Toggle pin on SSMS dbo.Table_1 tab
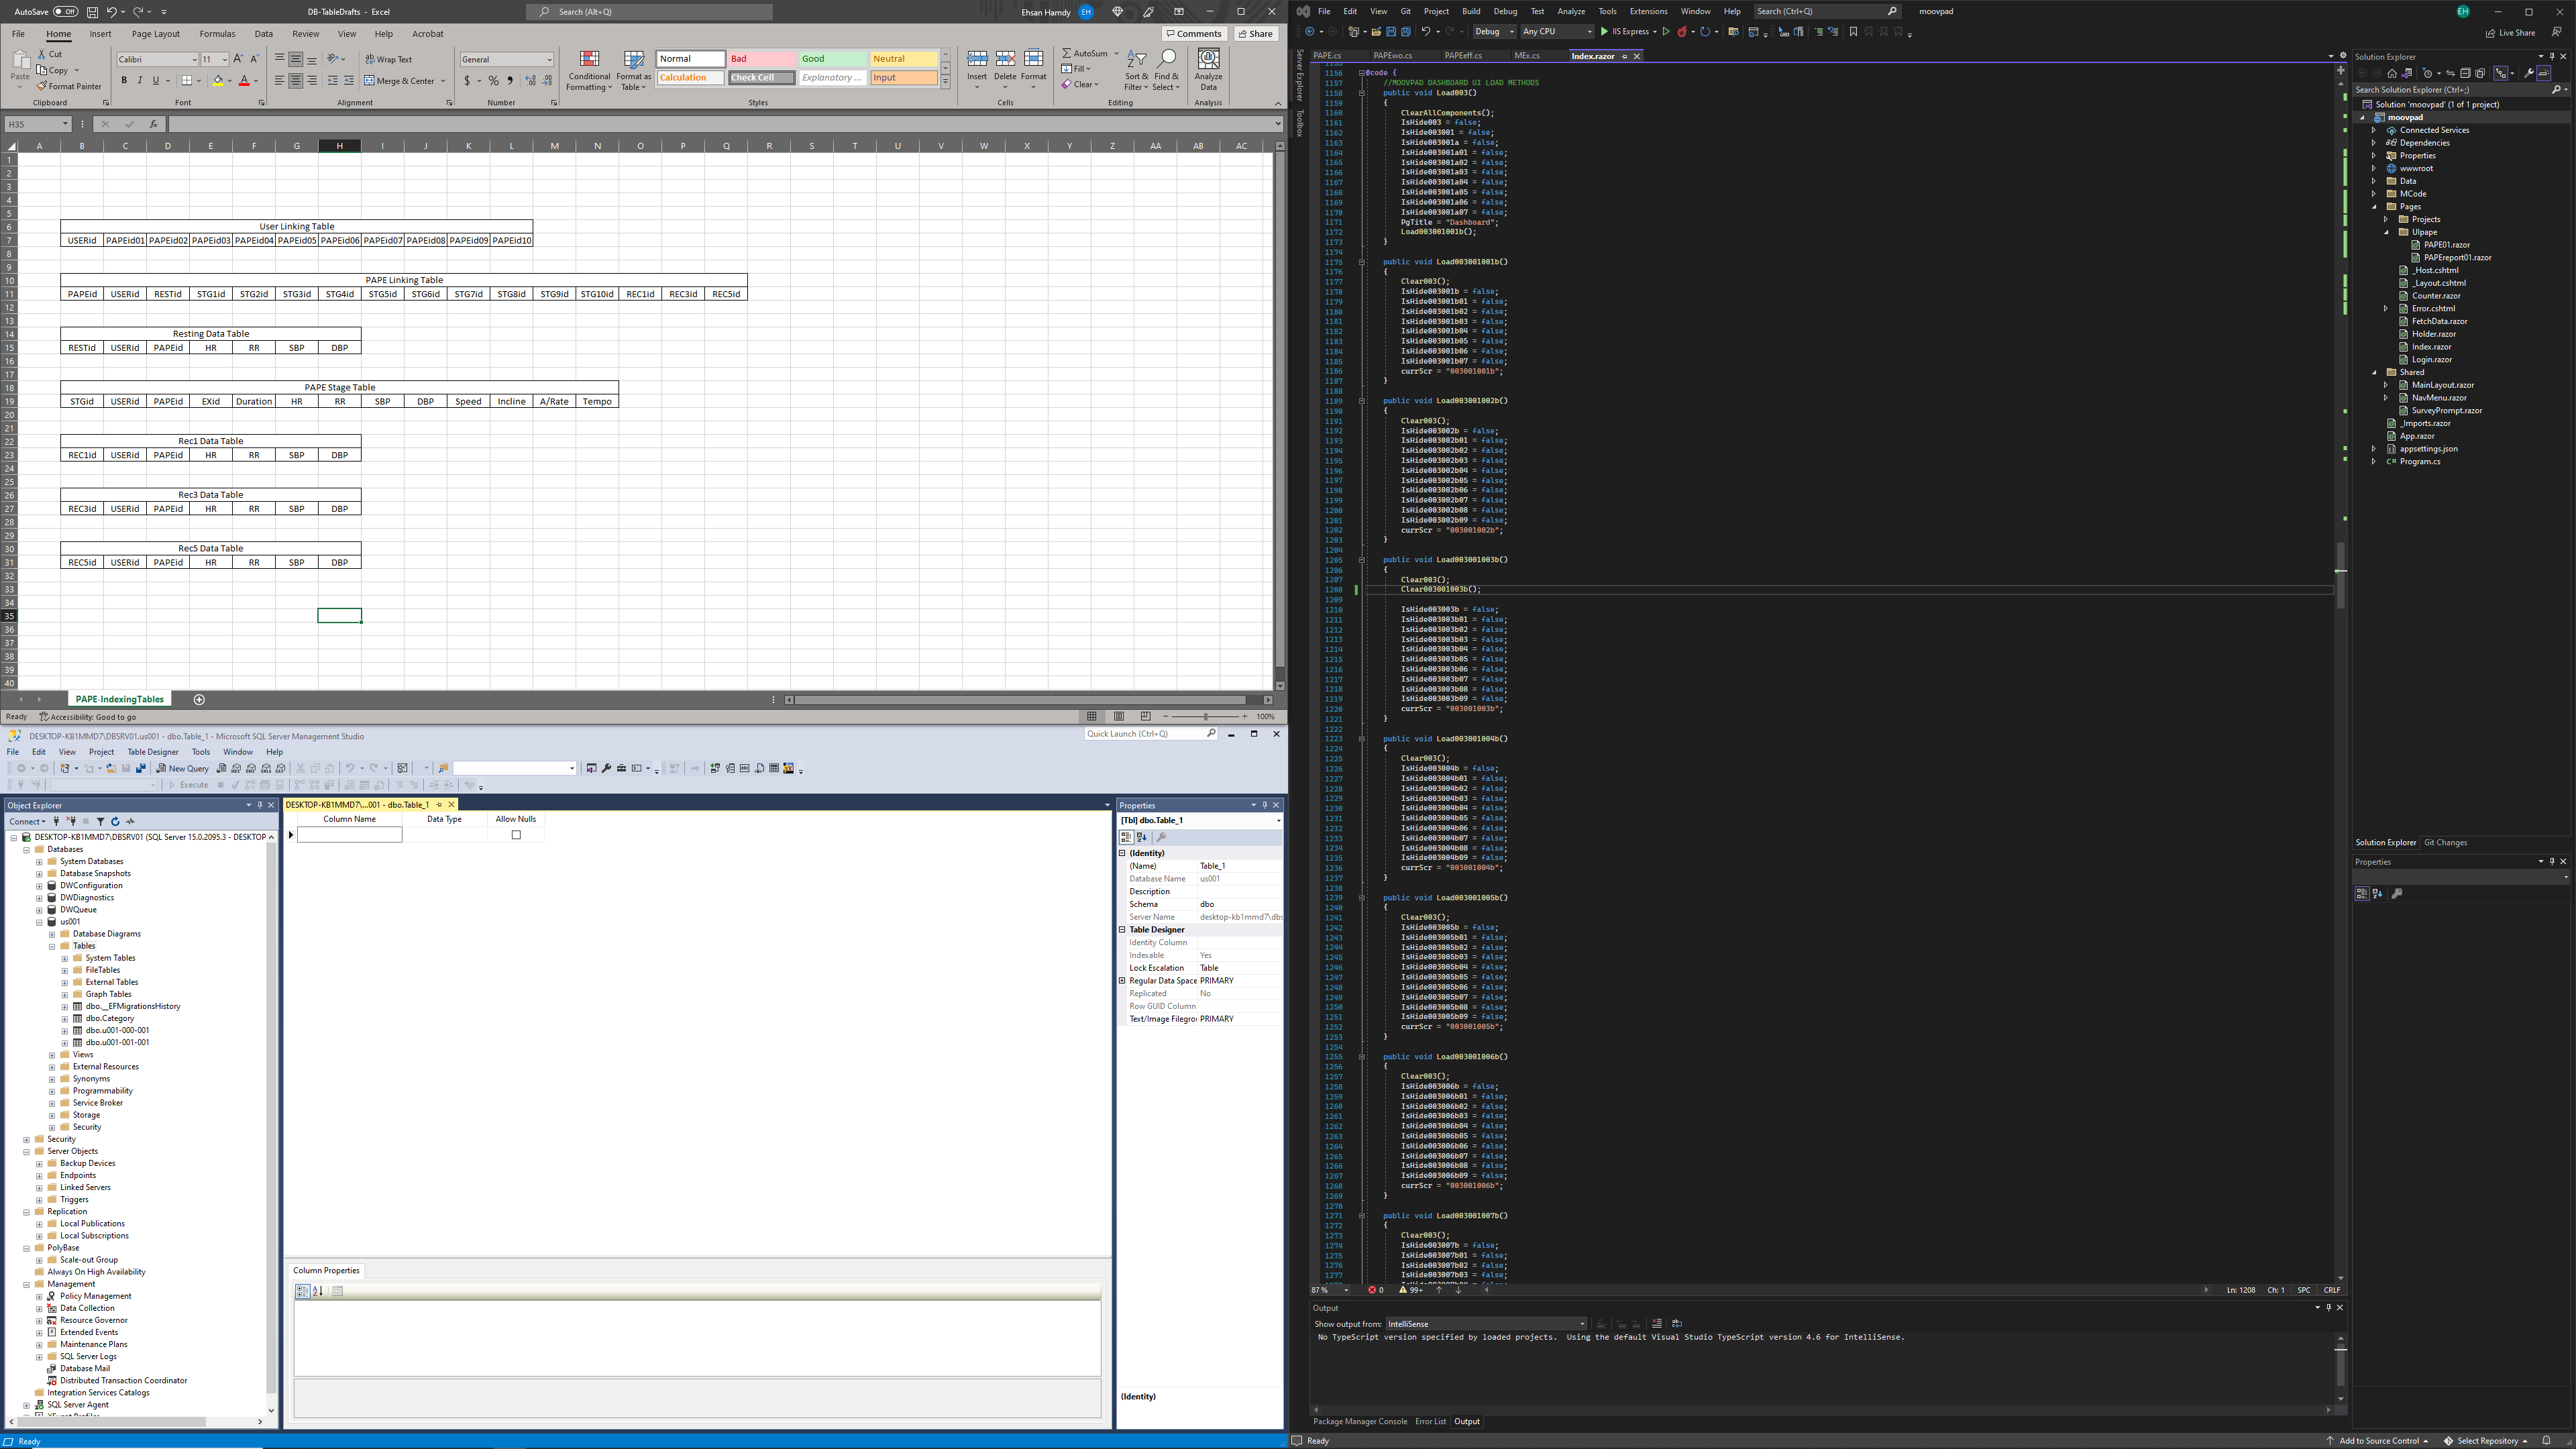 tap(439, 804)
